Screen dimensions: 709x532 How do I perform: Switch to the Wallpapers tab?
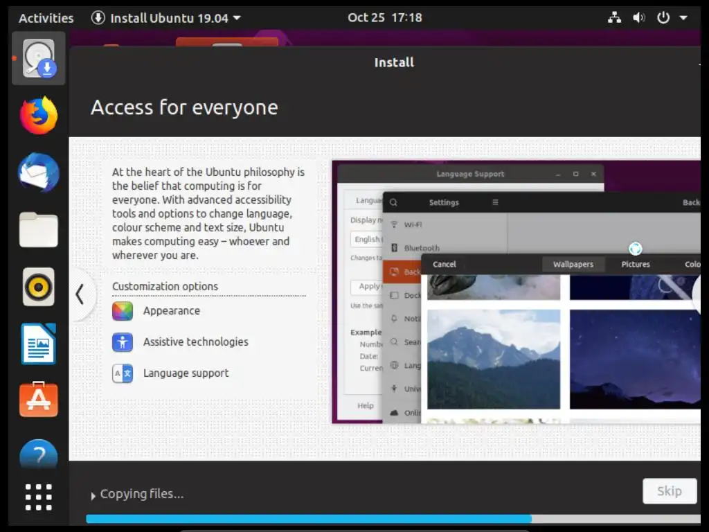573,264
